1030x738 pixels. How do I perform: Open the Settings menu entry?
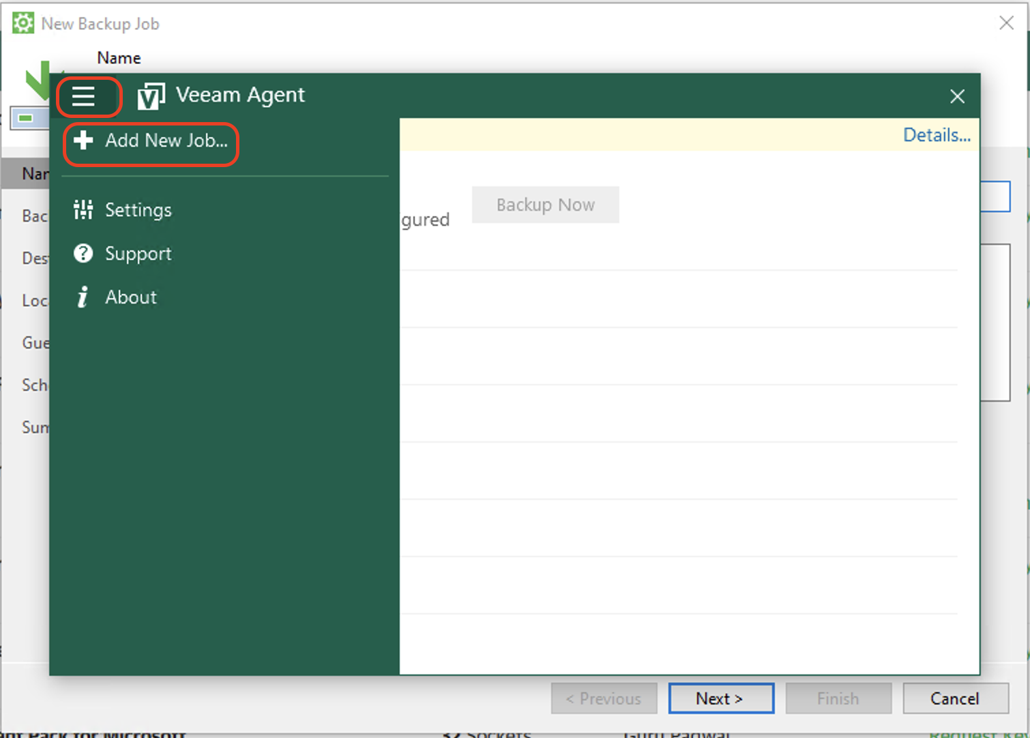(138, 210)
